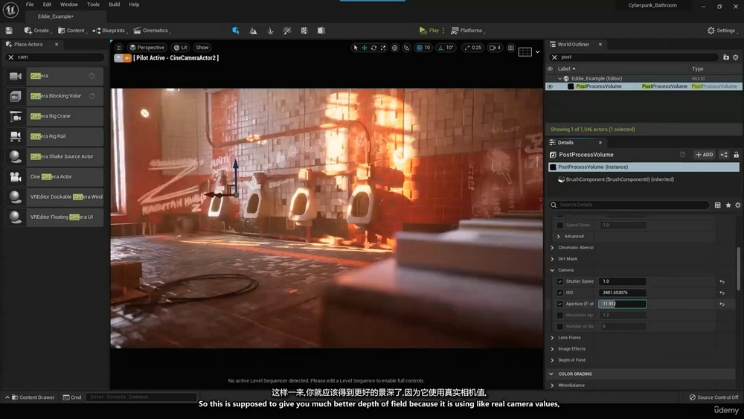Select the selection mode icon in main toolbar

tap(236, 31)
